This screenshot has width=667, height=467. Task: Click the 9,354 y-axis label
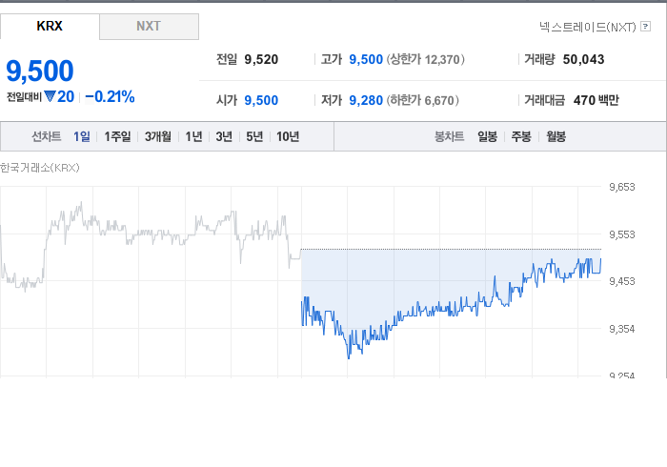pyautogui.click(x=622, y=329)
